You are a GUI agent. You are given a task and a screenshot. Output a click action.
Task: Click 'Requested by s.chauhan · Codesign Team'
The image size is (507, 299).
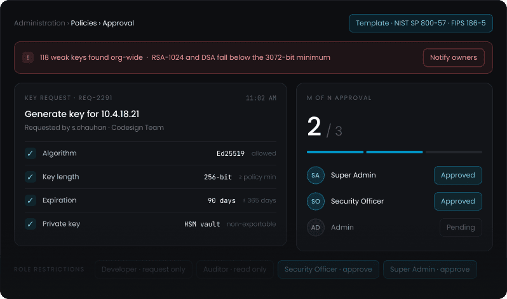click(94, 127)
